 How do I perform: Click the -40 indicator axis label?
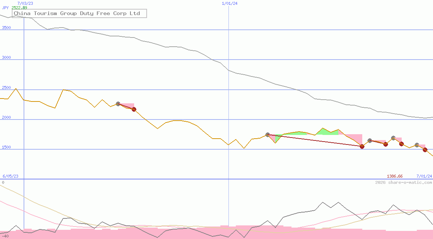click(5, 236)
